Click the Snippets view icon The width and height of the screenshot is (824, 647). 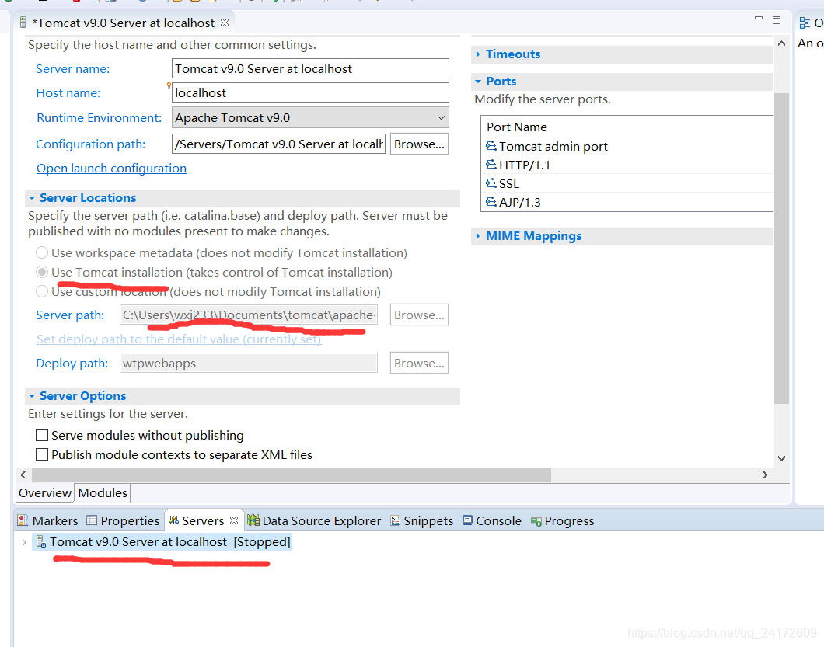click(x=395, y=520)
